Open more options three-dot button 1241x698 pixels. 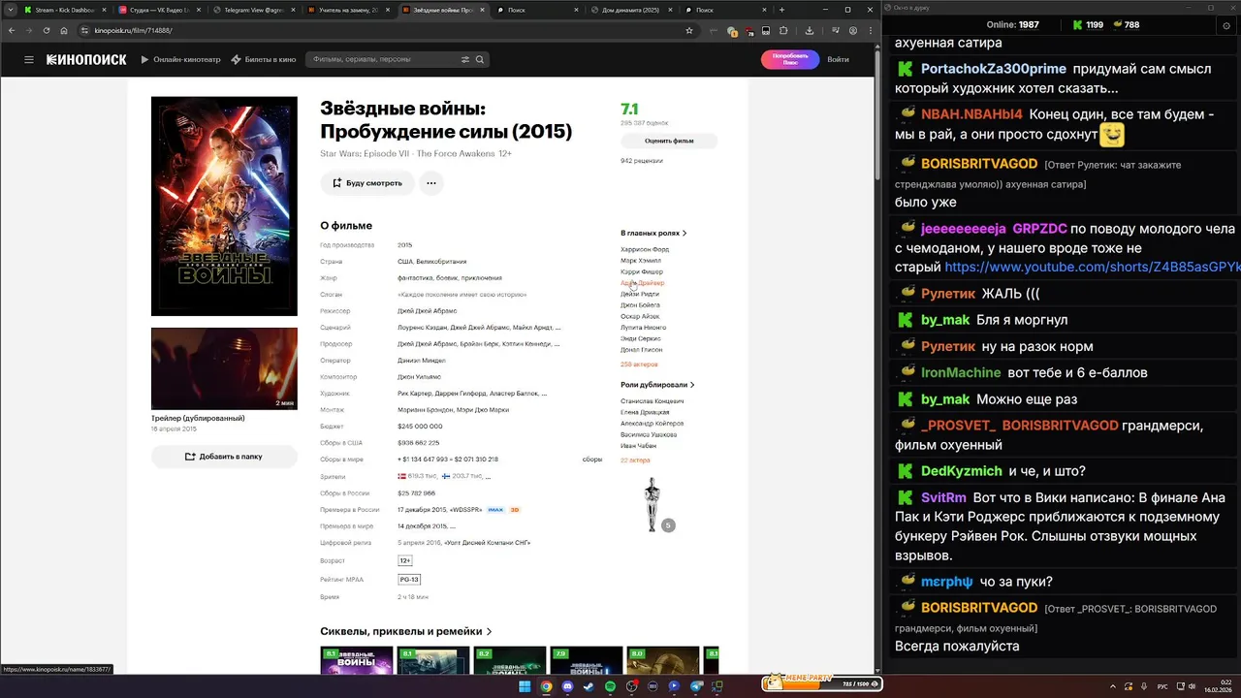tap(431, 182)
